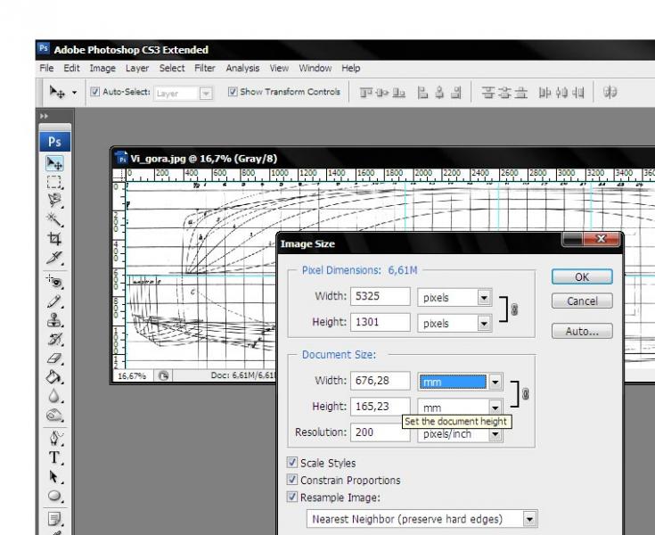Toggle Show Transform Controls checkbox
The height and width of the screenshot is (535, 655).
[x=233, y=92]
